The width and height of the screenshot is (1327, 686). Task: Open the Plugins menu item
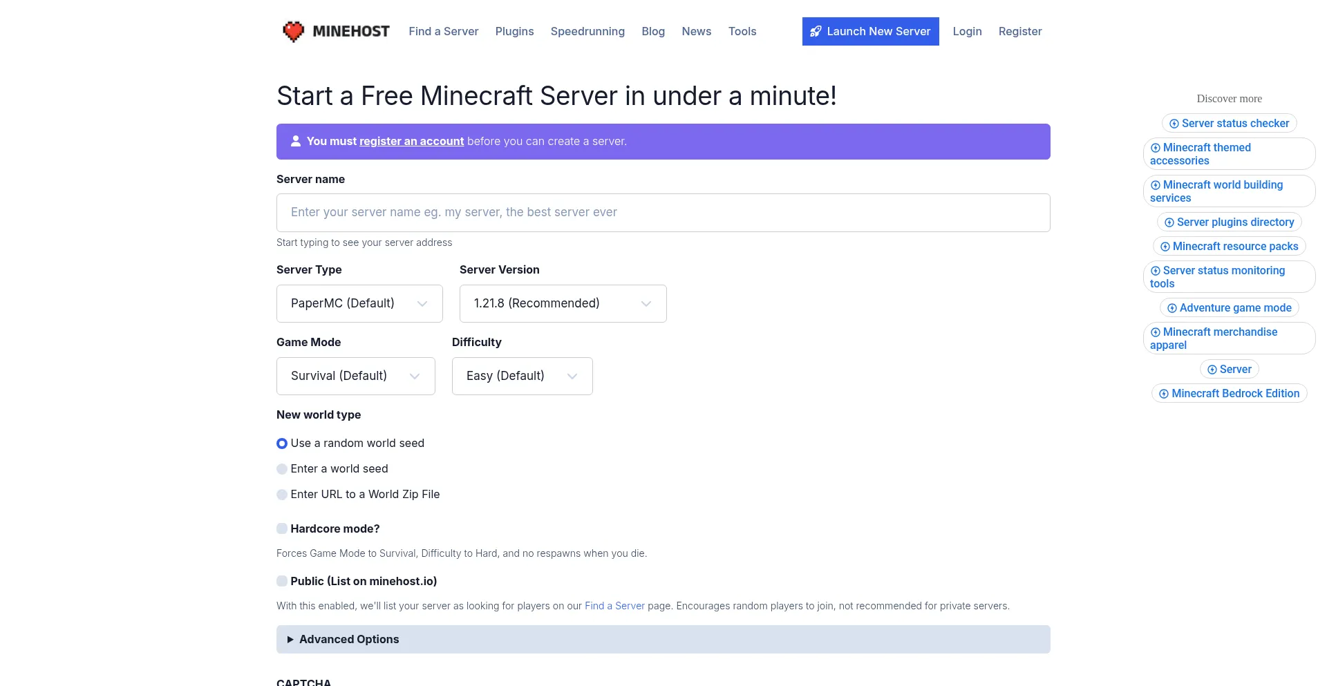514,31
